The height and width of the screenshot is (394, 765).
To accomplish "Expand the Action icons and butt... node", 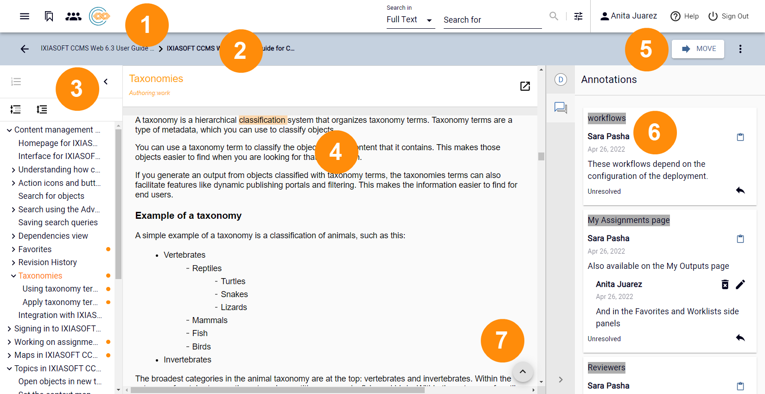I will (x=13, y=184).
